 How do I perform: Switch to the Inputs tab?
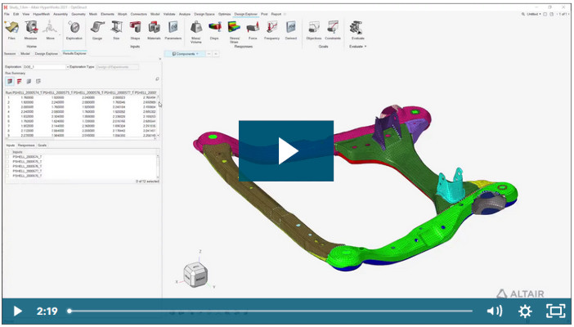pos(11,146)
